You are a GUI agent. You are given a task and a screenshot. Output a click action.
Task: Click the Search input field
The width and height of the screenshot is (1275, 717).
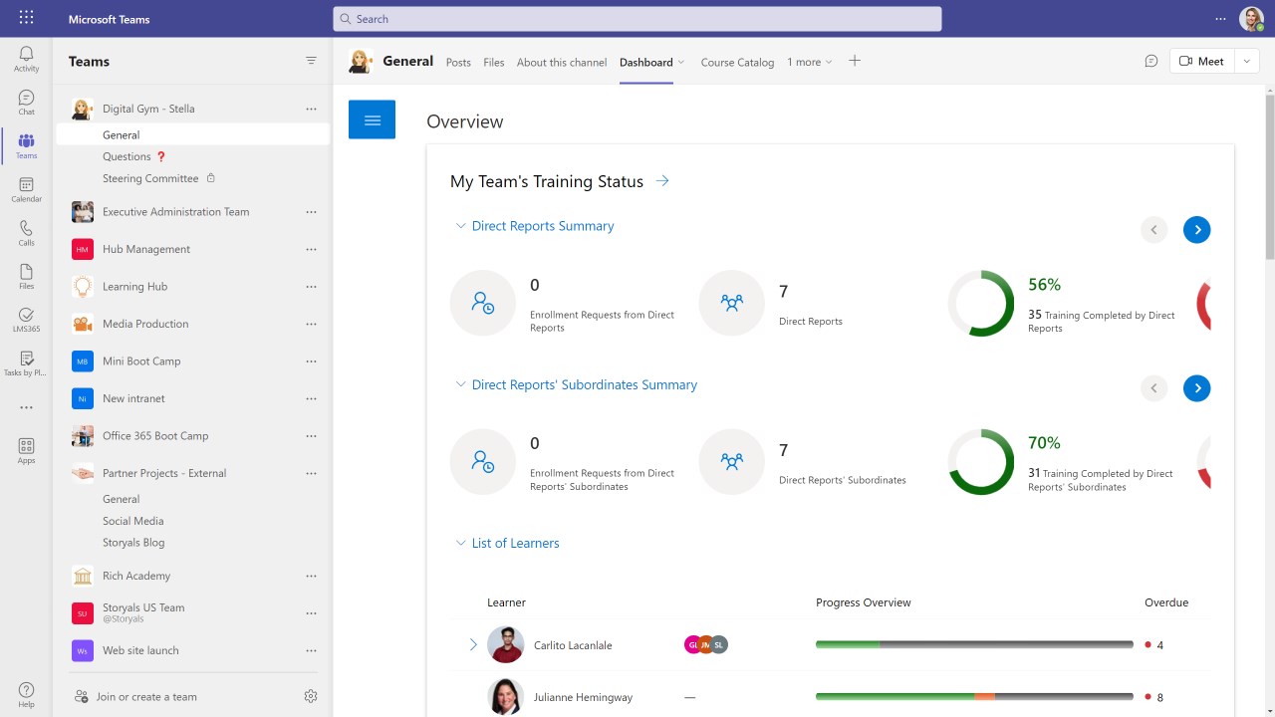(x=637, y=19)
